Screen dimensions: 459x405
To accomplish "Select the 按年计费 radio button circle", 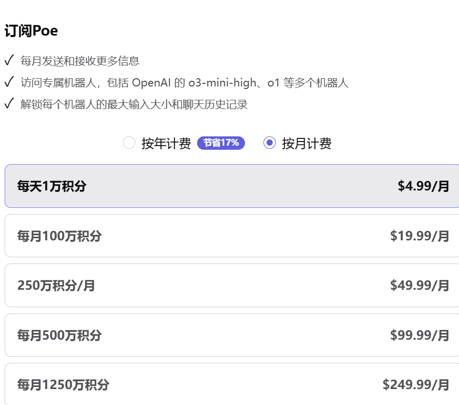I will 129,143.
